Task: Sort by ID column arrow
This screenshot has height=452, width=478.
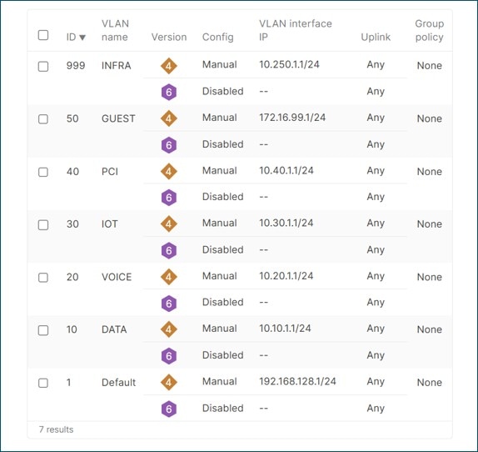Action: (82, 38)
